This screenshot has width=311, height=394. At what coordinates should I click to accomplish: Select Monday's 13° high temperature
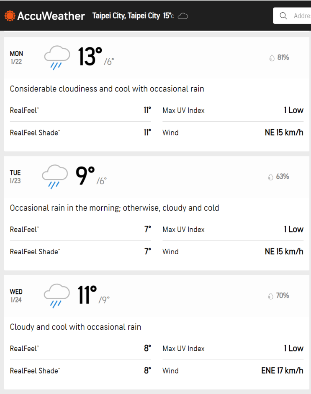click(x=90, y=57)
